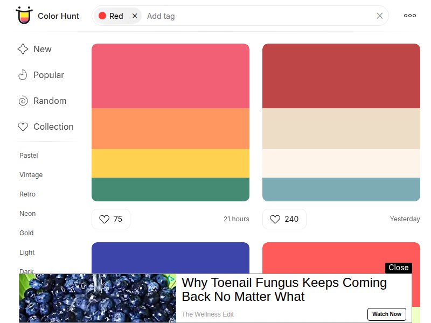Open the three-dot overflow menu
Screen dimensions: 431x323
click(x=409, y=16)
